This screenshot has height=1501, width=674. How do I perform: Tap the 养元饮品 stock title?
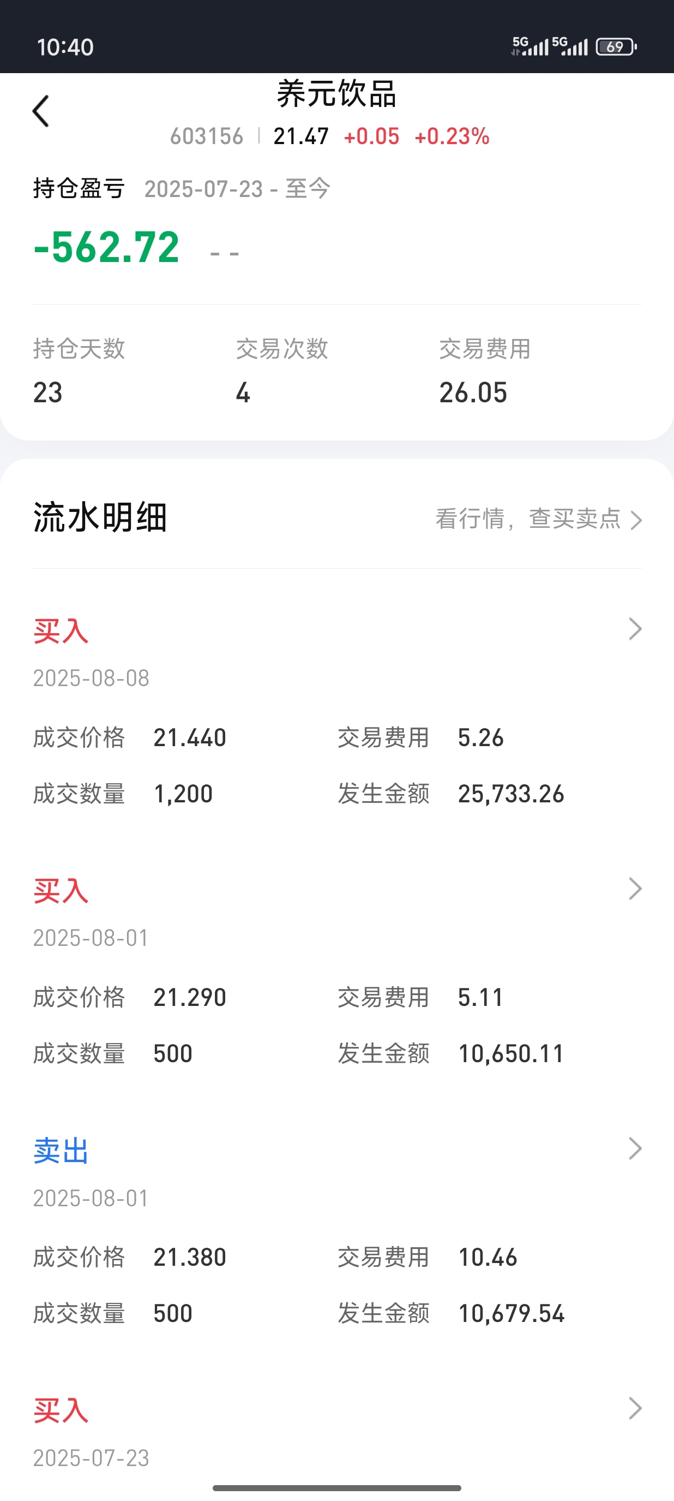point(336,94)
